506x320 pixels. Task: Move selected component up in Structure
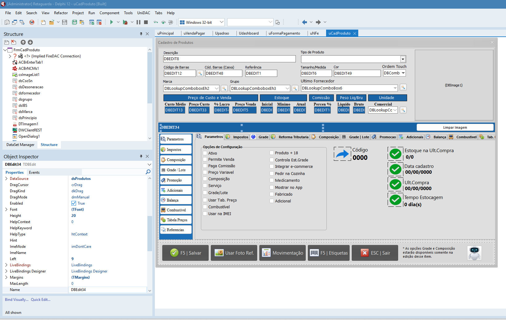(23, 42)
